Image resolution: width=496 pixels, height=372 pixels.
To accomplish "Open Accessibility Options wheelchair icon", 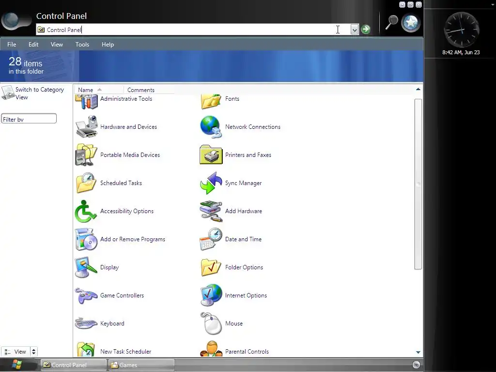I will pos(86,211).
